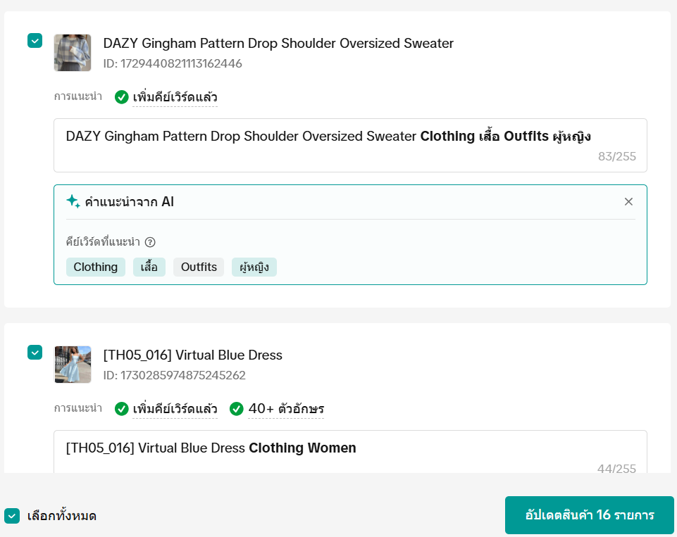Click green check icon beside เพิ่มคีย์เวิร์ดแล้ว for sweater
Screen dimensions: 677x537
[122, 97]
